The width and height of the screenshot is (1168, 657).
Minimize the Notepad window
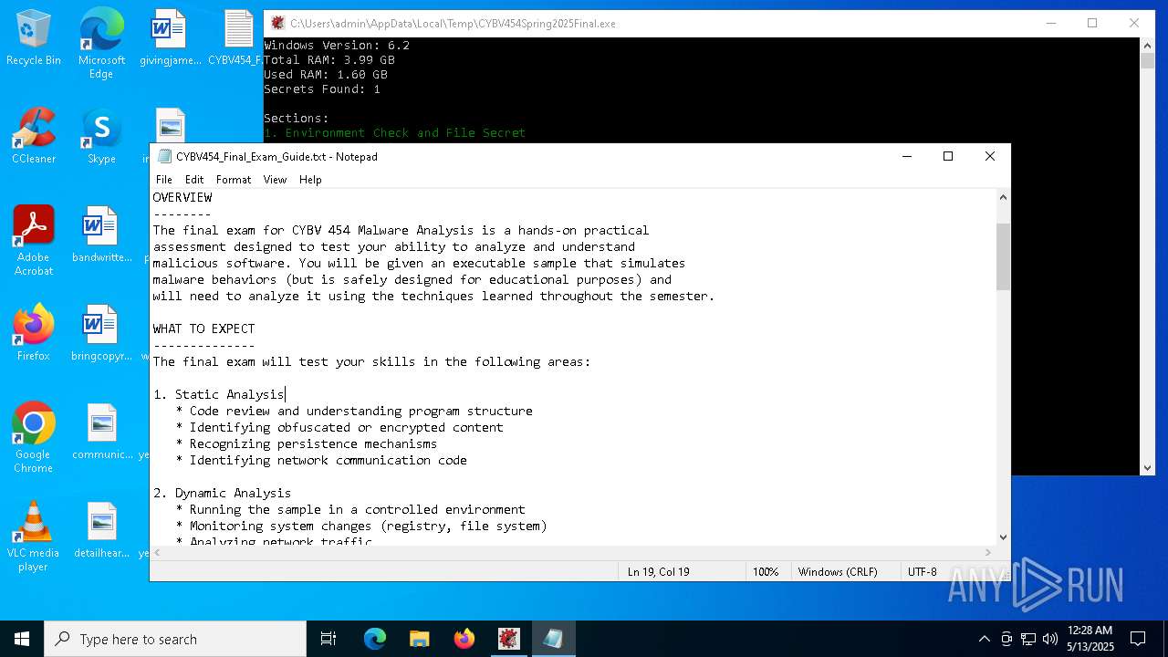point(906,156)
